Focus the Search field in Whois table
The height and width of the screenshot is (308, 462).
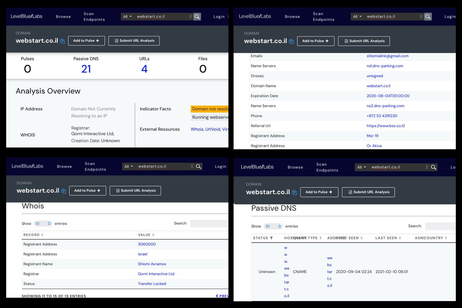coord(209,224)
